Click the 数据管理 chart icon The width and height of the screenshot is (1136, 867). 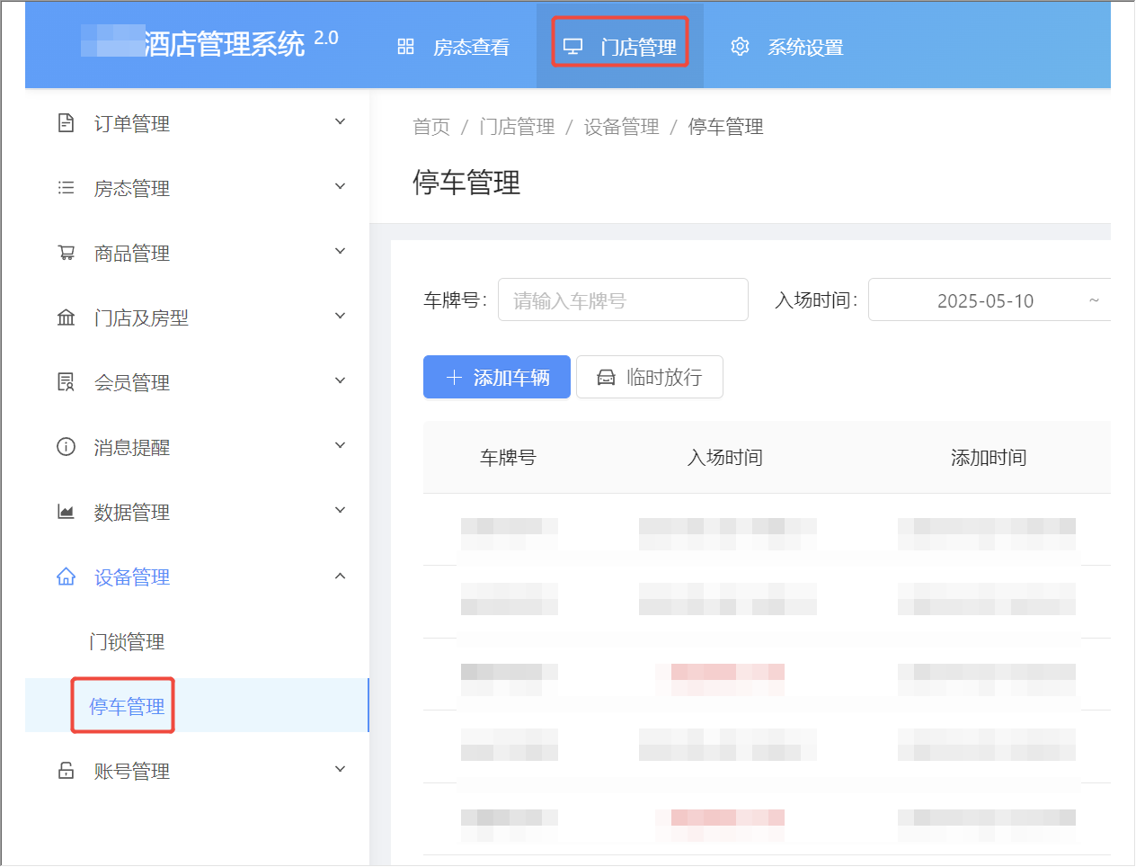(66, 512)
